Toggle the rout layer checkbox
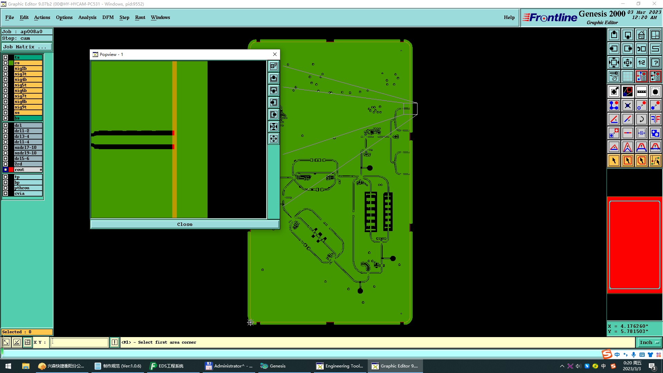The width and height of the screenshot is (663, 373). [6, 170]
